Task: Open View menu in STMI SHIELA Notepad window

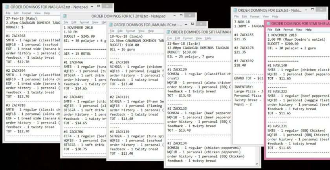Action: pyautogui.click(x=299, y=30)
